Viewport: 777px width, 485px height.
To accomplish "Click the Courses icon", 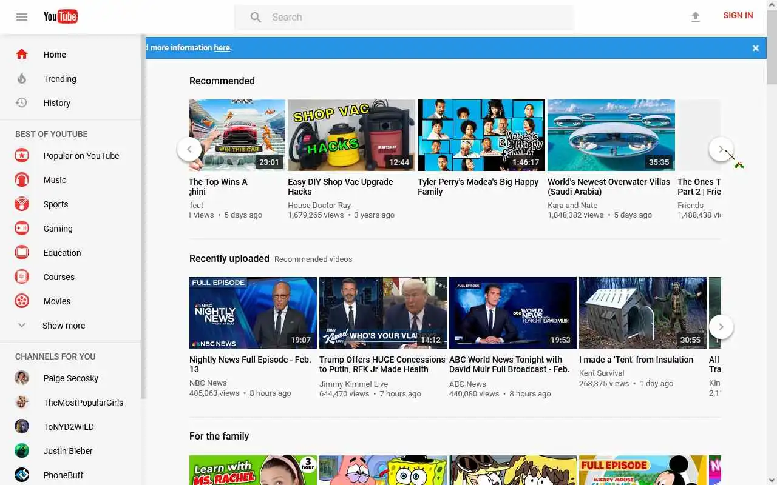I will pyautogui.click(x=22, y=277).
